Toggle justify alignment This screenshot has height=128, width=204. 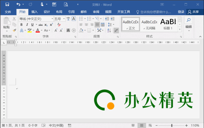tap(97, 25)
